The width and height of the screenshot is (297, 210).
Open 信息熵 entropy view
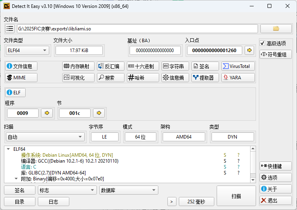(175, 78)
